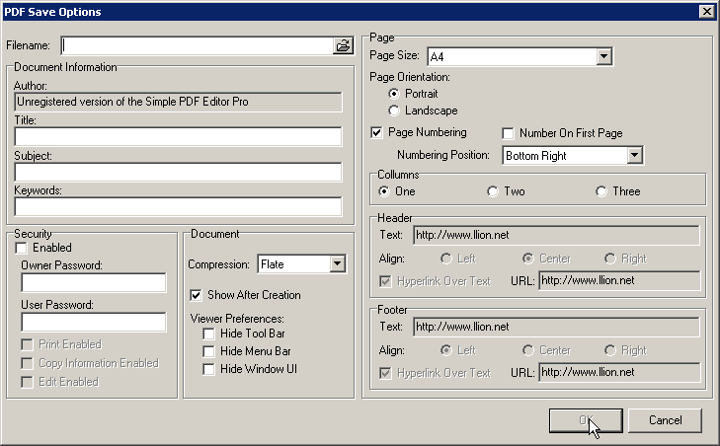
Task: Open Numbering Position dropdown
Action: pos(635,156)
